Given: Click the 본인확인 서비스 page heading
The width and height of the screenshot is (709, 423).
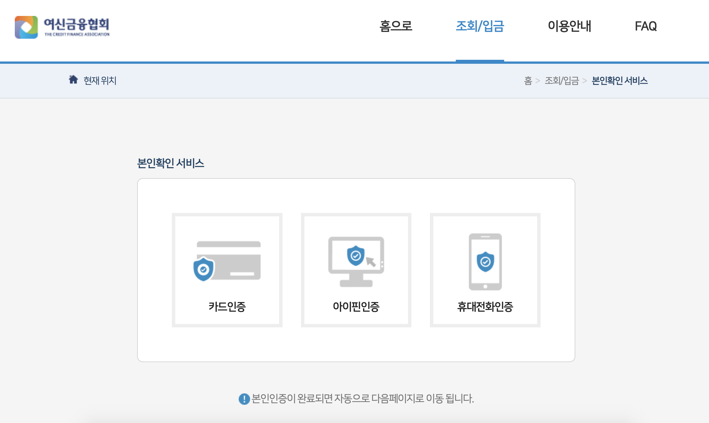Looking at the screenshot, I should click(171, 163).
